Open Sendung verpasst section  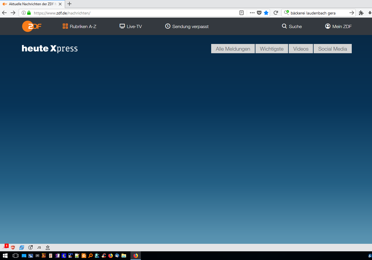click(x=187, y=26)
